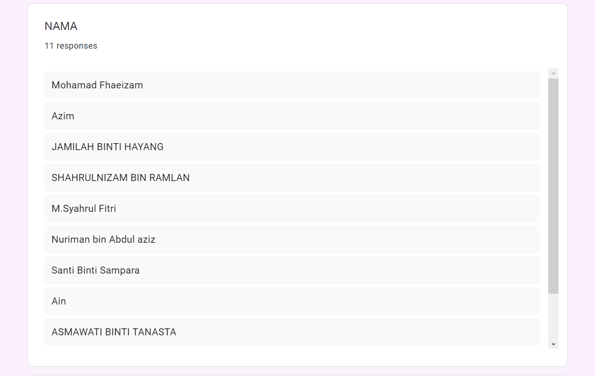Click the JAMILAH BINTI HAYANG entry
The height and width of the screenshot is (376, 595).
point(108,147)
